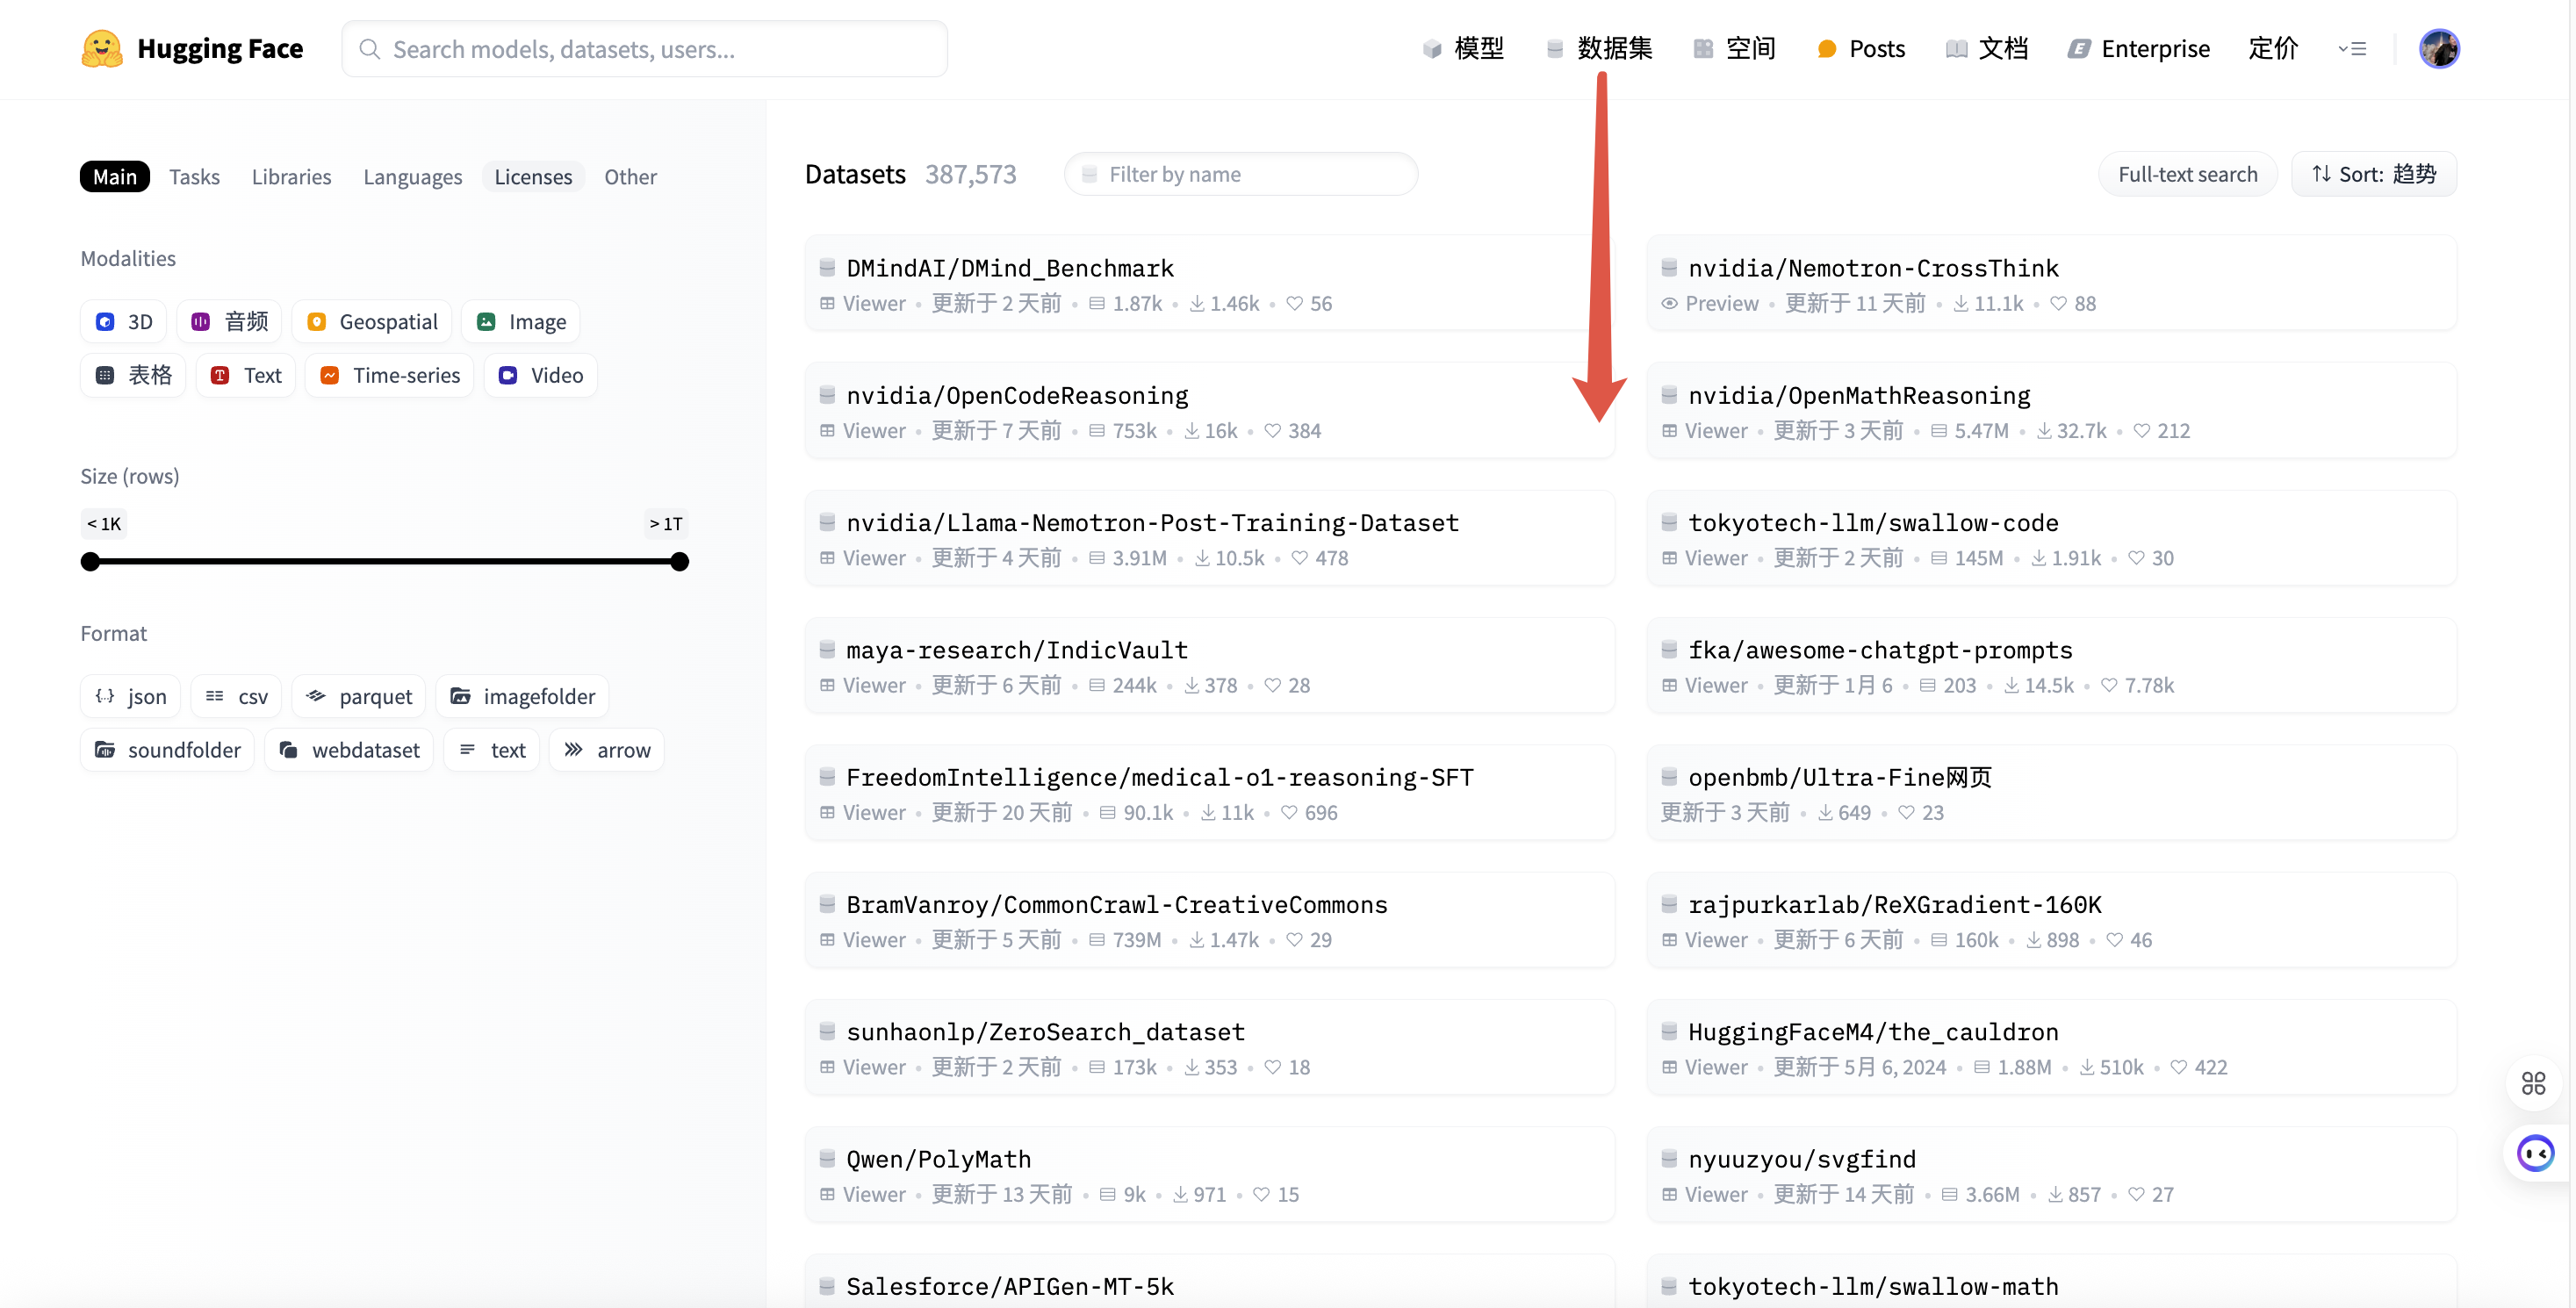
Task: Open FreedomIntelligence/medical-o1-reasoning-SFT dataset
Action: click(x=1209, y=792)
